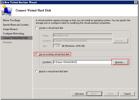139x100 pixels.
Task: Click the Size field showing 127
Action: point(57,46)
